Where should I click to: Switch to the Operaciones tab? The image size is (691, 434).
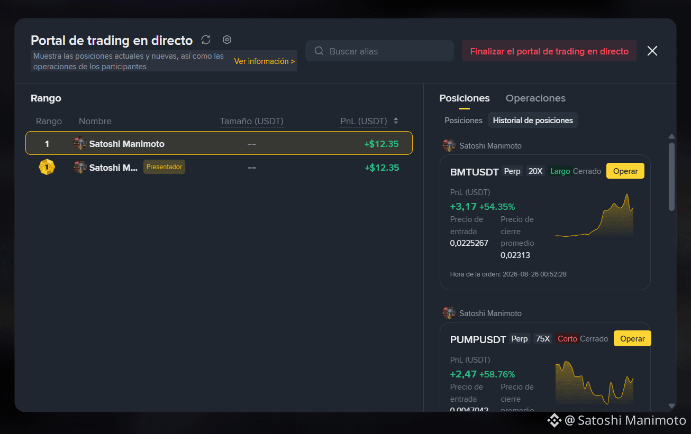[x=535, y=98]
